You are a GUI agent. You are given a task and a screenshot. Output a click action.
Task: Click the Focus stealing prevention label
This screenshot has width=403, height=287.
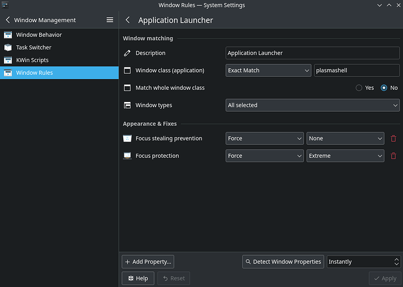169,139
